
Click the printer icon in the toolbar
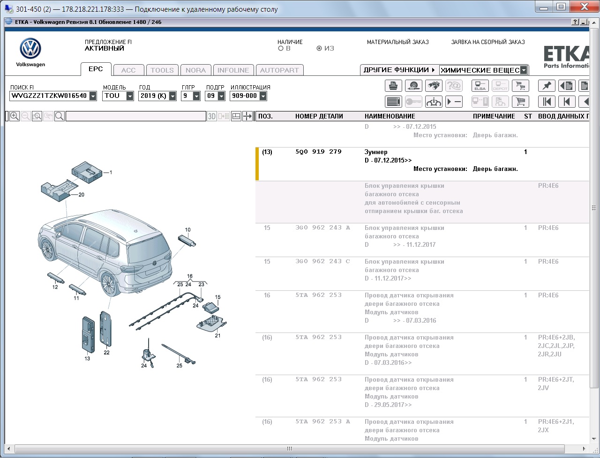click(394, 86)
